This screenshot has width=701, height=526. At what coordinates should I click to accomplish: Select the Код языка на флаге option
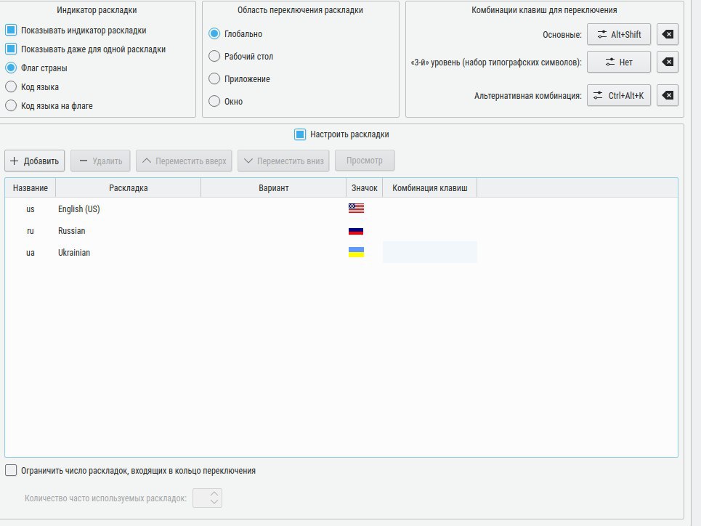click(x=11, y=105)
